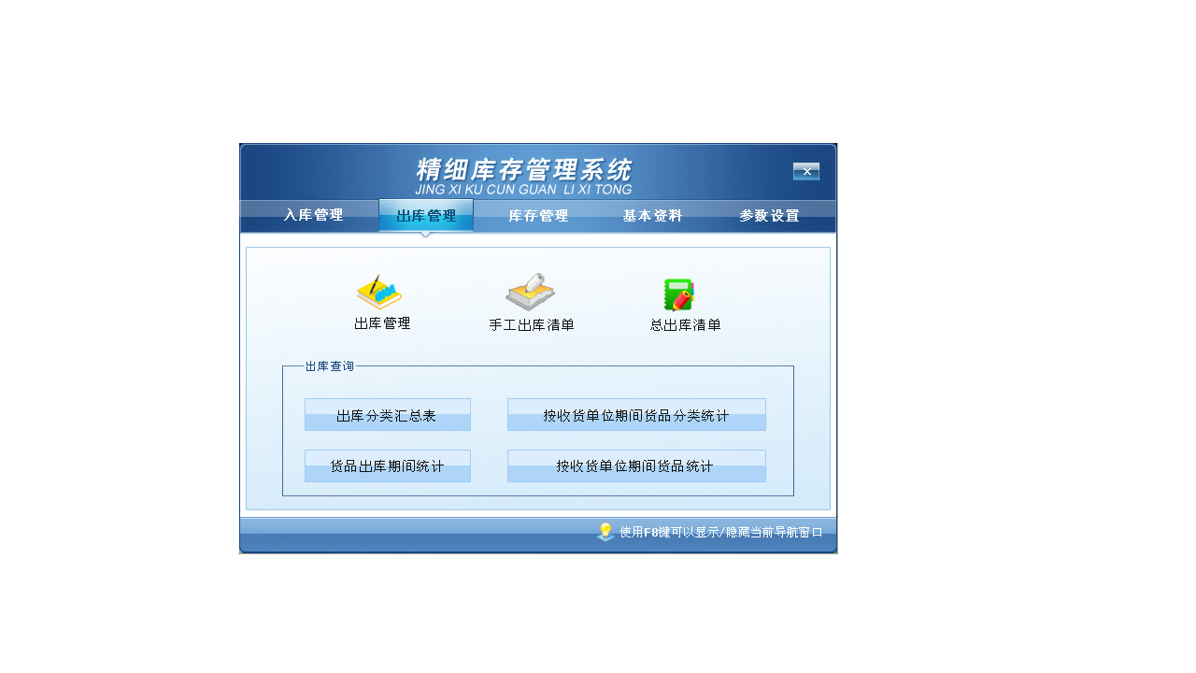Screen dimensions: 1196x673
Task: Click the 手工出库清单 notepad icon
Action: pos(530,293)
